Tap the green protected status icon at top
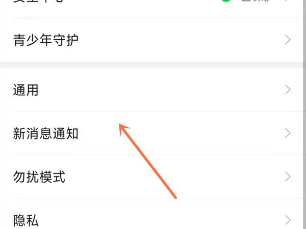306x229 pixels. click(226, 1)
